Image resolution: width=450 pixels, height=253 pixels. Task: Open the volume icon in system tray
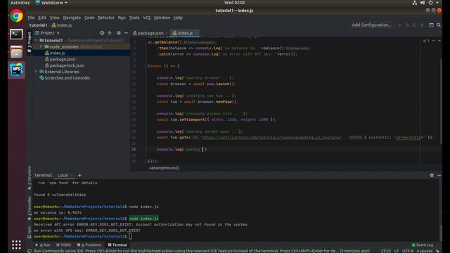423,3
